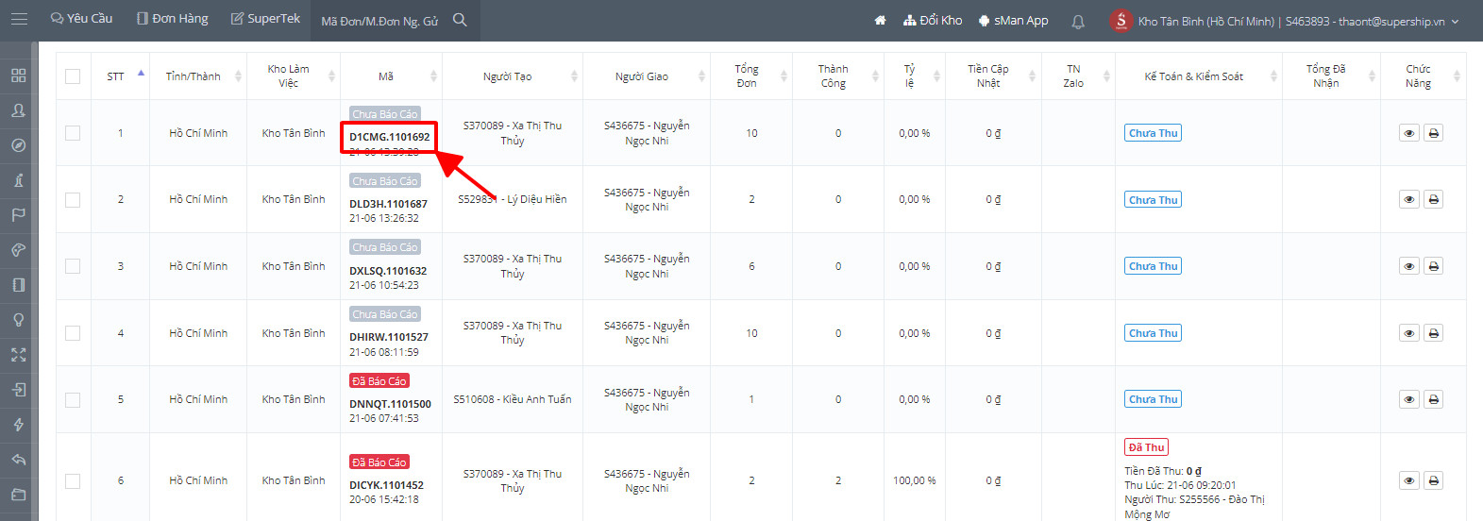Tick checkbox for row 1

pos(73,133)
